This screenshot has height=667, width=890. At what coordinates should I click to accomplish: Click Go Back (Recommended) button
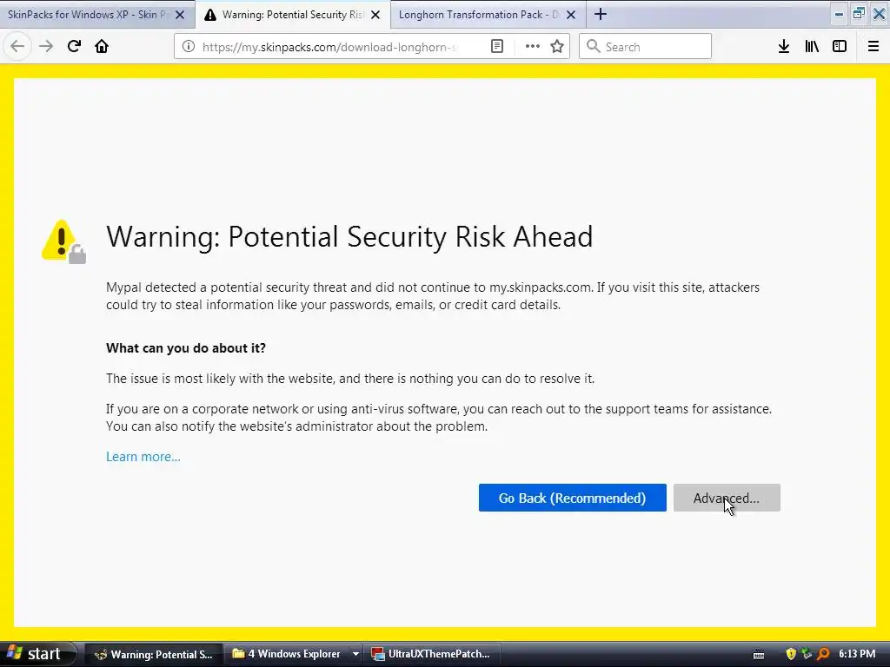pos(572,498)
